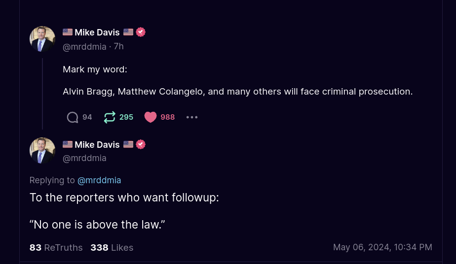Click the May 06, 2024 timestamp
The image size is (456, 264).
point(383,247)
